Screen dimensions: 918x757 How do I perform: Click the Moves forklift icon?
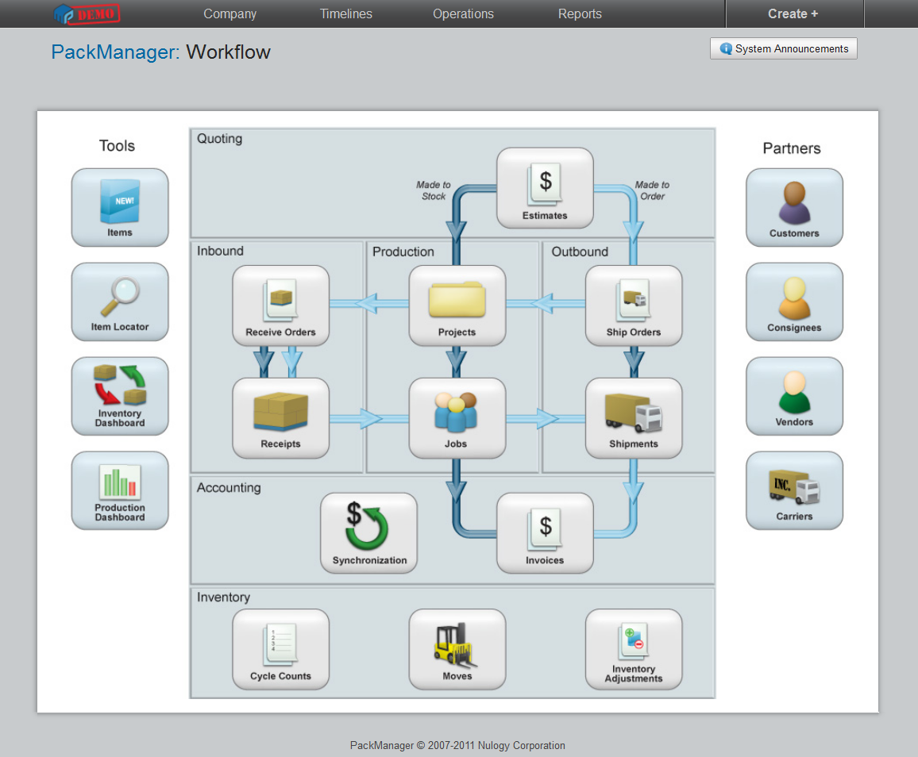(457, 648)
